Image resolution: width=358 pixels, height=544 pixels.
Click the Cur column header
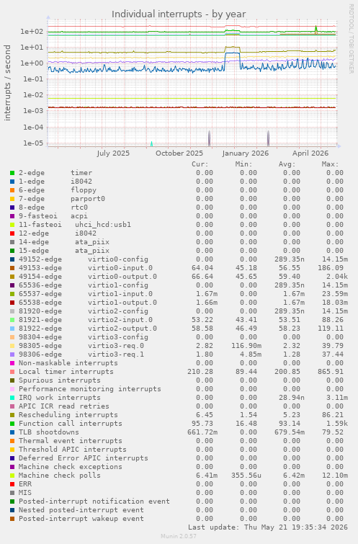[x=200, y=164]
